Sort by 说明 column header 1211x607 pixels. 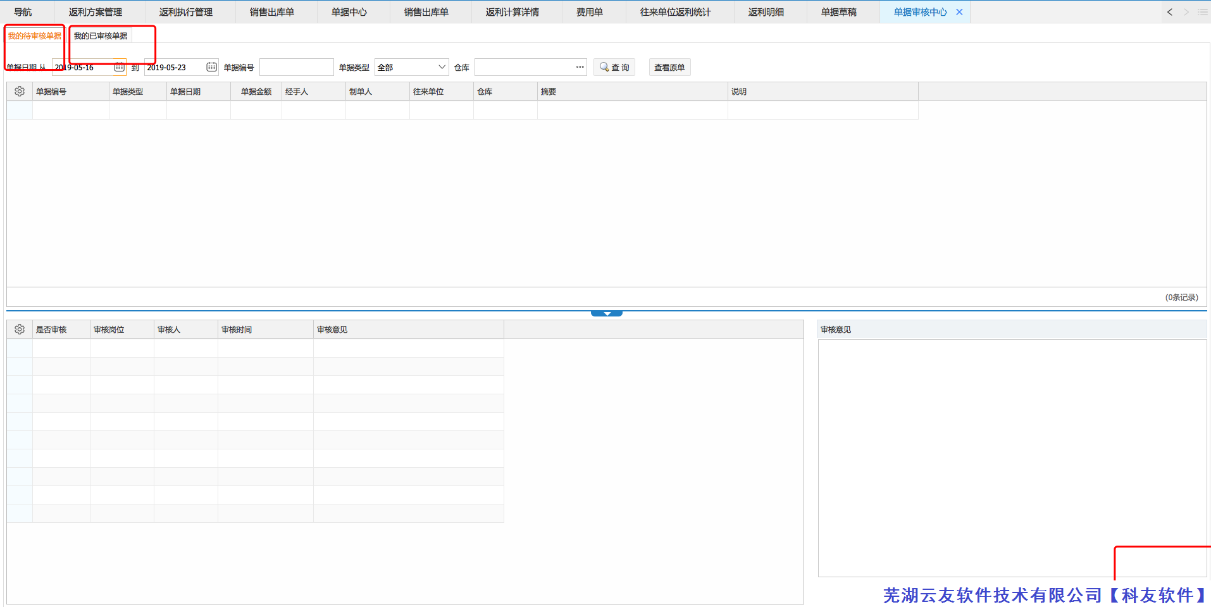click(823, 92)
